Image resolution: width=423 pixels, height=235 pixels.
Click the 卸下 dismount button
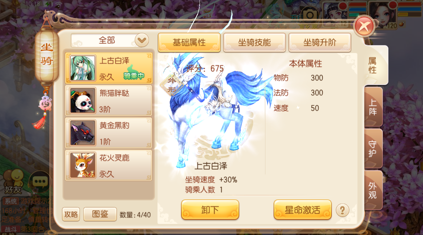(x=210, y=210)
